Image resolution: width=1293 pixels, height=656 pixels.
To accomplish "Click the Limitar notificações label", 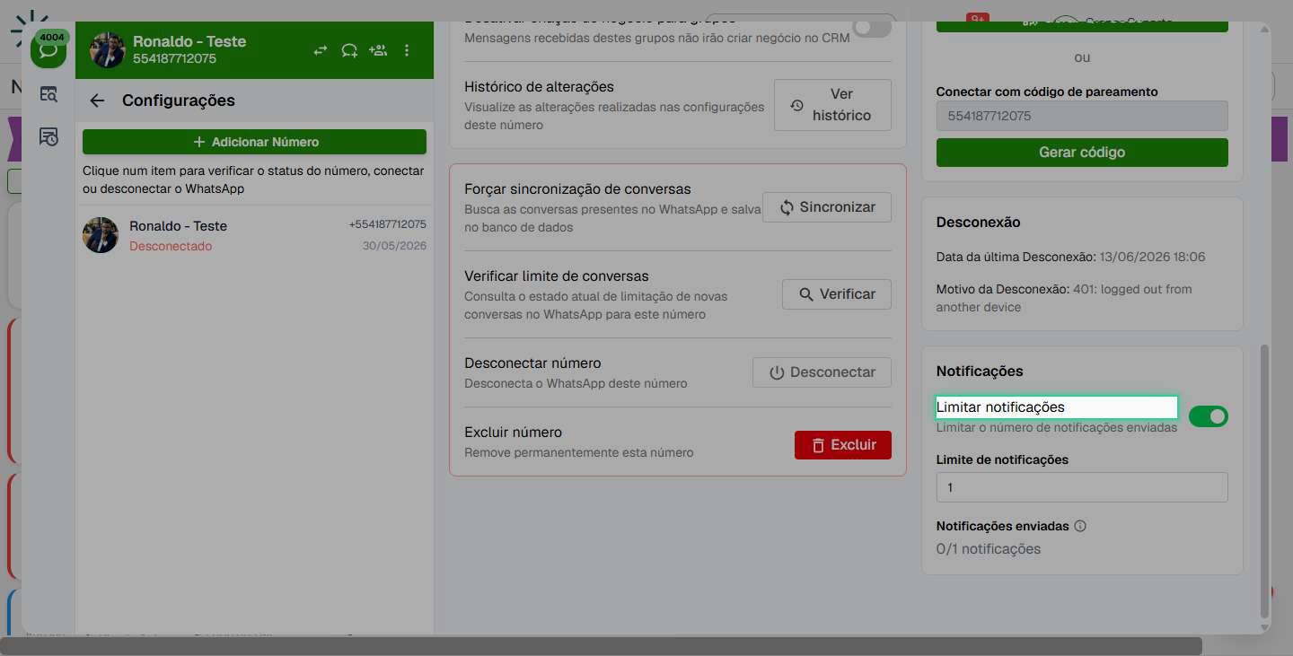I will [1000, 407].
